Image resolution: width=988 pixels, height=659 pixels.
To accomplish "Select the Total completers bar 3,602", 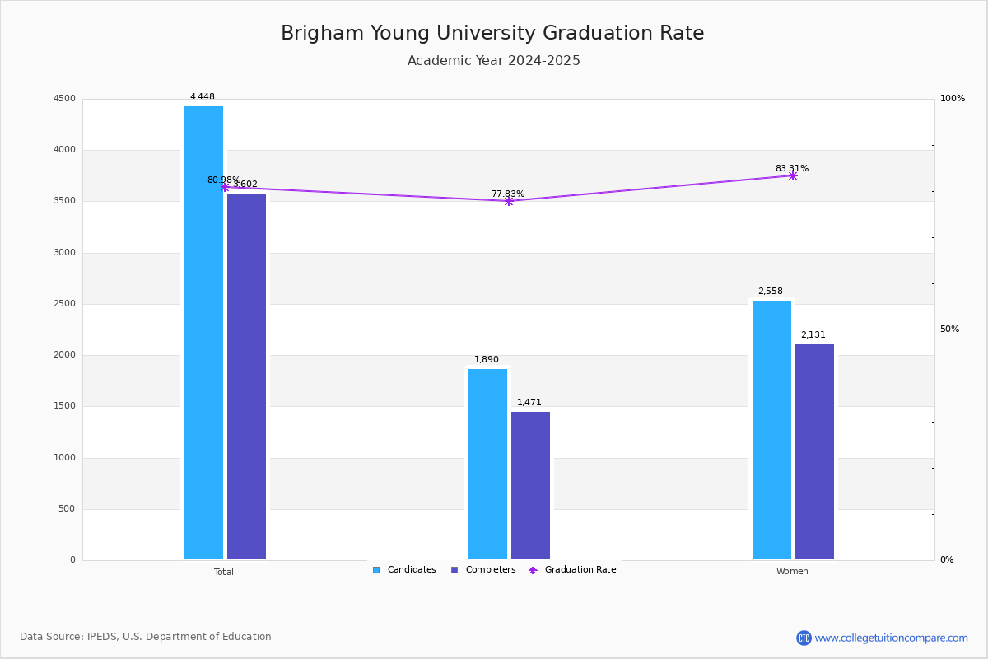I will coord(247,376).
